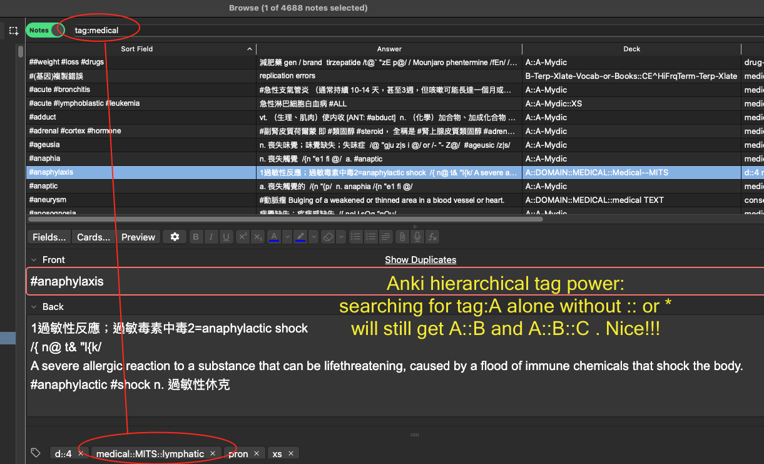Screen dimensions: 764x464
Task: Remove the medical::MITS::lymphatic tag
Action: [x=213, y=453]
